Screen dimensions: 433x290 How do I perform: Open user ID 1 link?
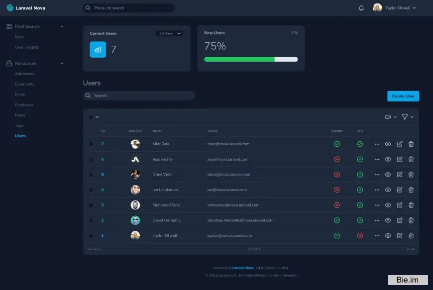[103, 235]
